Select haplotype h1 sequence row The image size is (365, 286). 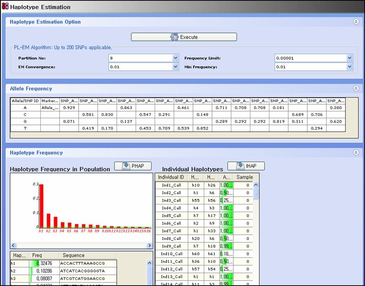click(83, 264)
